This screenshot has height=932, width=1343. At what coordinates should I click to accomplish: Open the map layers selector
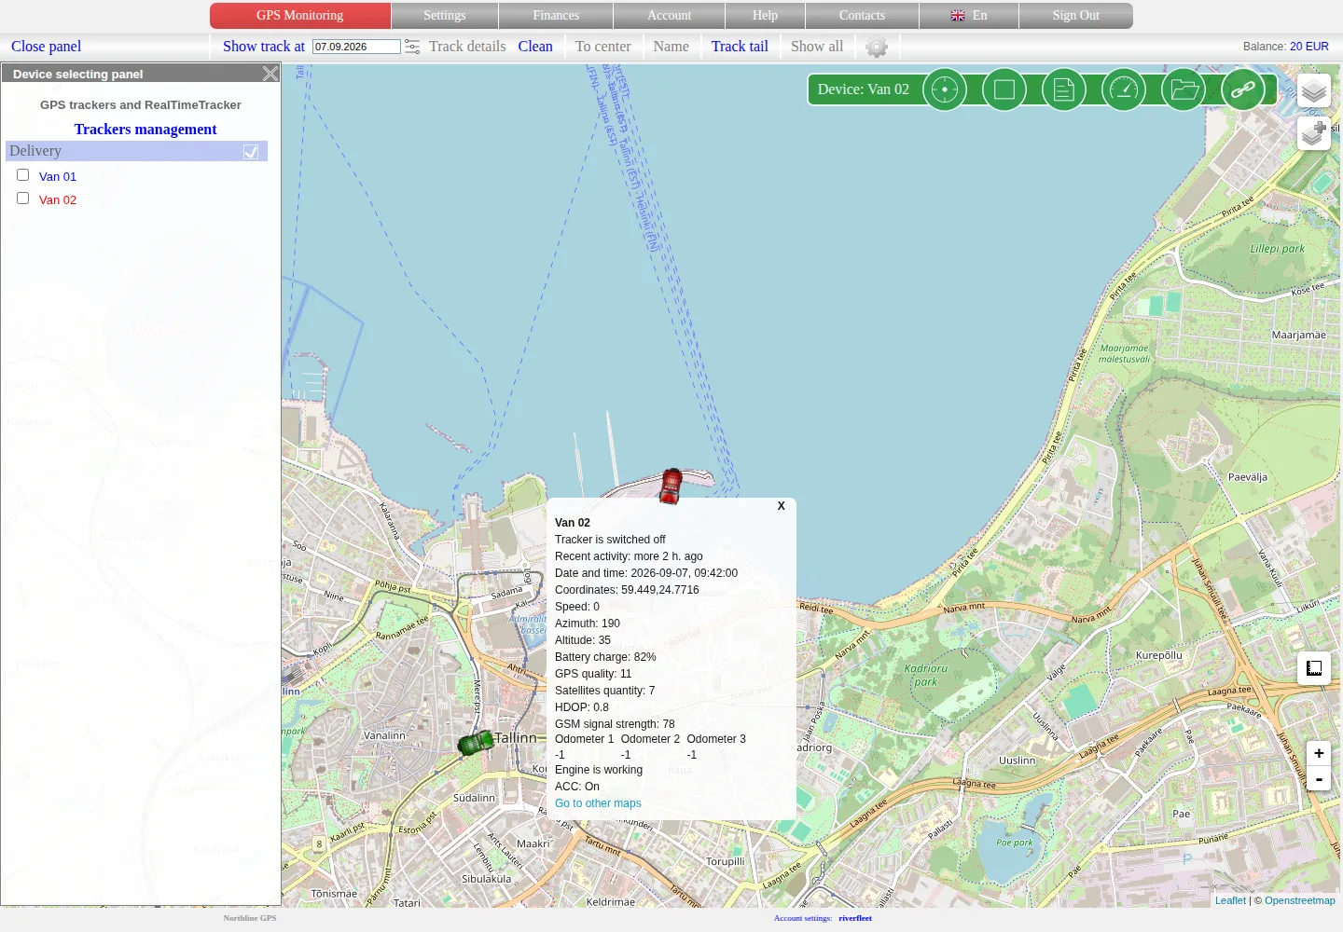pyautogui.click(x=1313, y=90)
